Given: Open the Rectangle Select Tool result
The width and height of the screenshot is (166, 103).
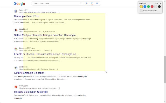Looking at the screenshot, I should pyautogui.click(x=26, y=16).
